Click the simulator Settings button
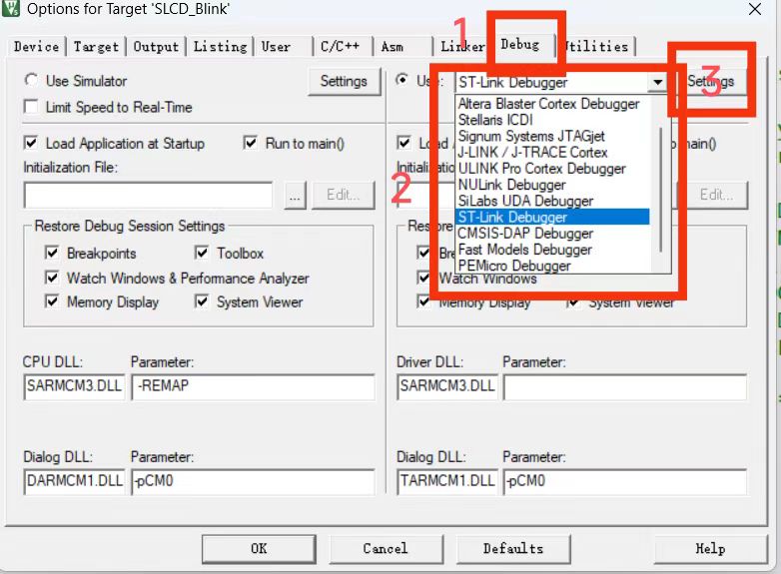The image size is (781, 574). pyautogui.click(x=344, y=82)
